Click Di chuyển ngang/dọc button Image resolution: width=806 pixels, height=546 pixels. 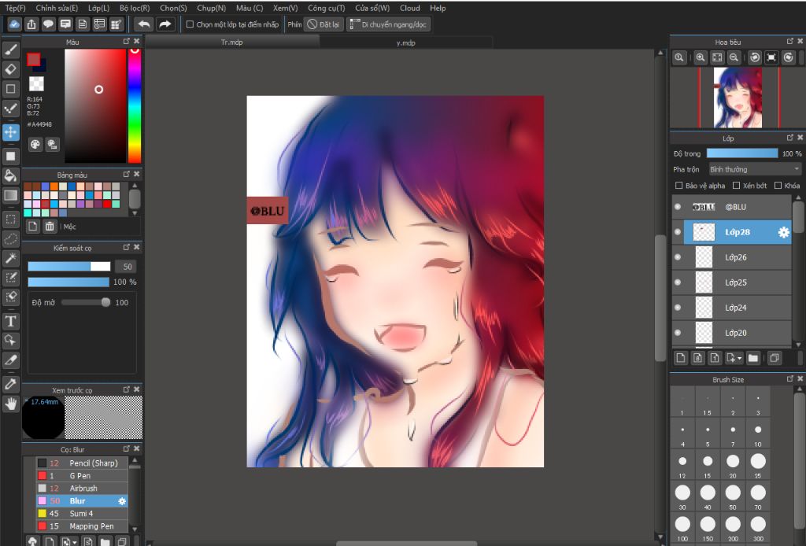[388, 24]
